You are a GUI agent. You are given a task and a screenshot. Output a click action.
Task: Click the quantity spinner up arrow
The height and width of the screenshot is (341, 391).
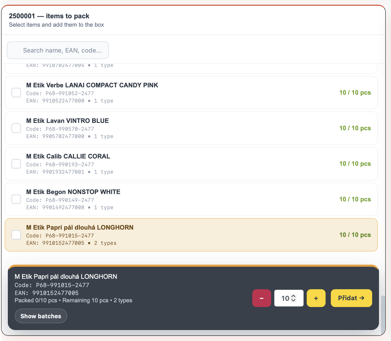[x=293, y=296]
